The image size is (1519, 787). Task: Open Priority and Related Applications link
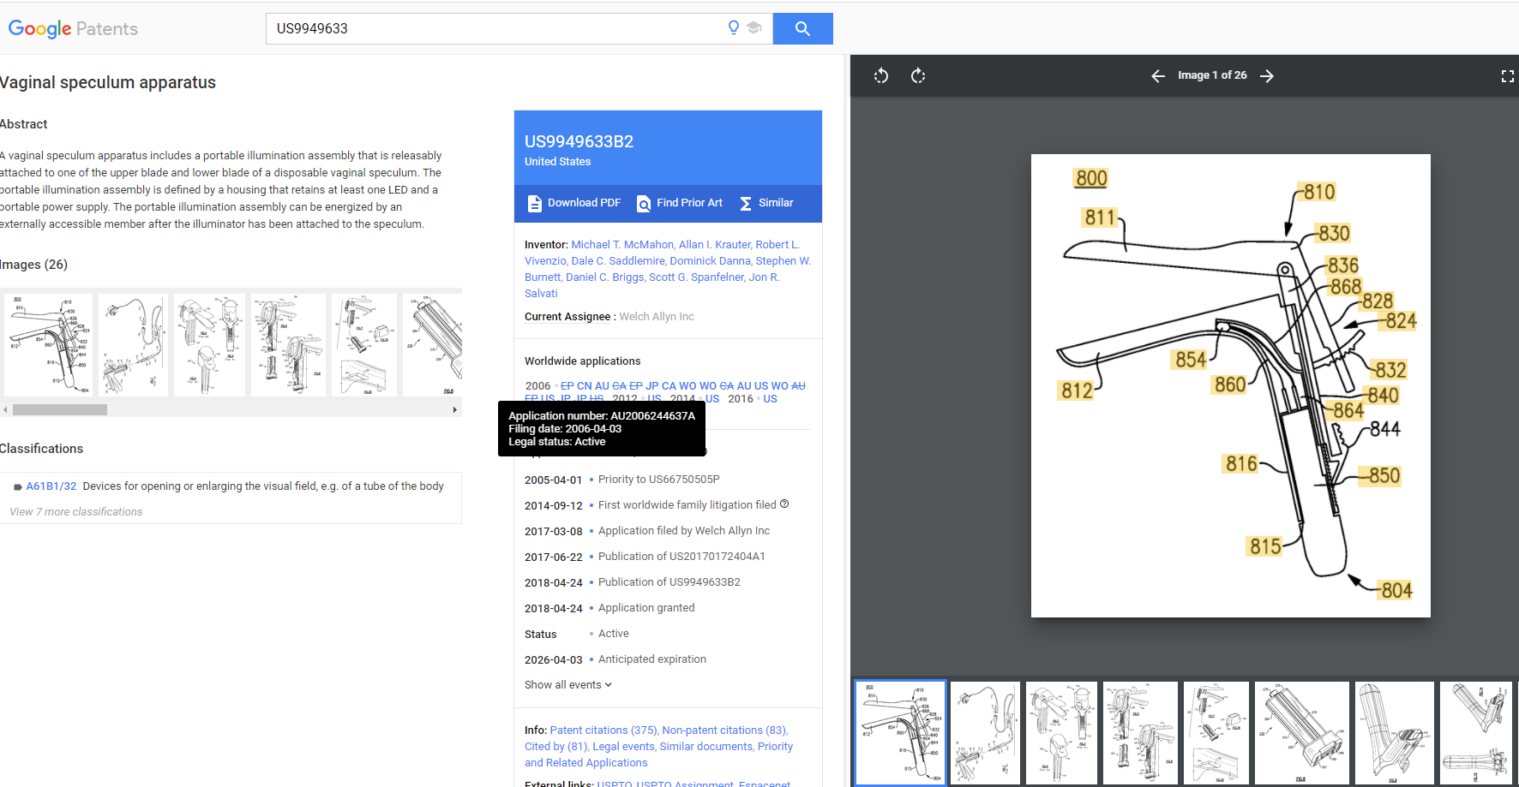(659, 754)
